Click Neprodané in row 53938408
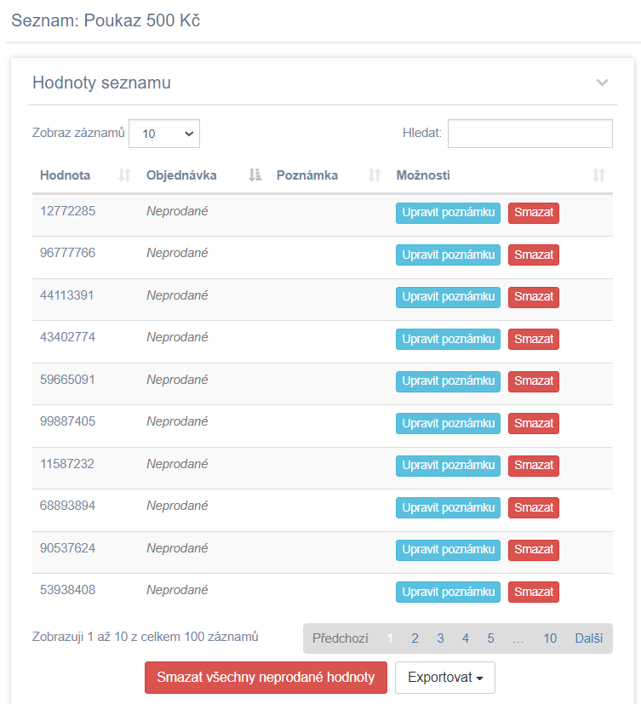641x704 pixels. pos(177,590)
